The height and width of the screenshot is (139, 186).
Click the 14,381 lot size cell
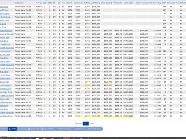pyautogui.click(x=77, y=44)
